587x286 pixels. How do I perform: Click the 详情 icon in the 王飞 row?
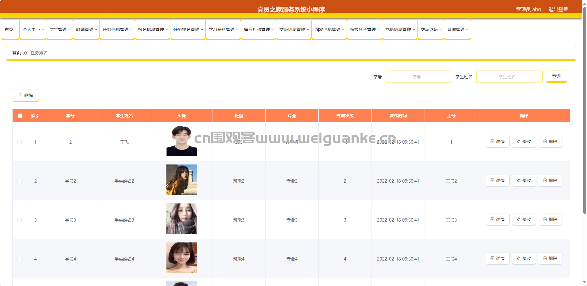tap(492, 141)
